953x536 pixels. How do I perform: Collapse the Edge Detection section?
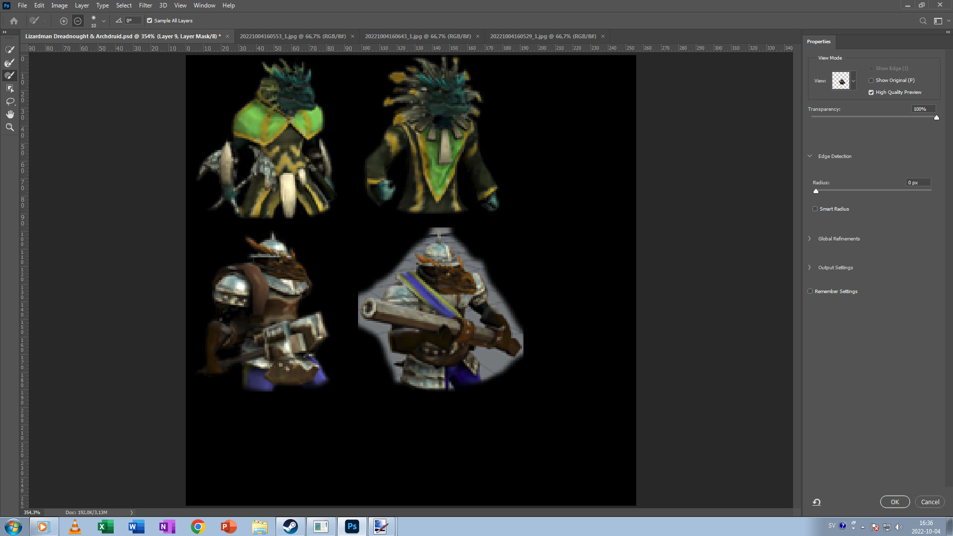[x=810, y=156]
